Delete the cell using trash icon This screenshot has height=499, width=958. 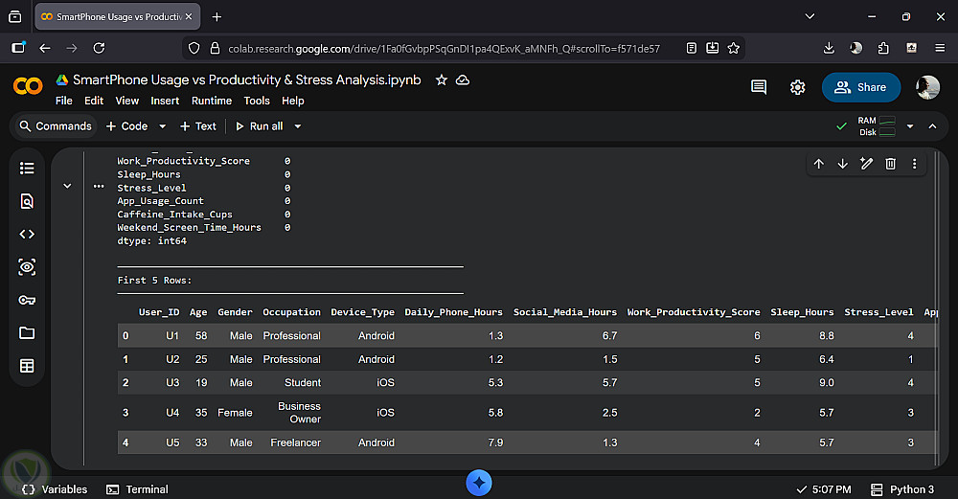[890, 164]
